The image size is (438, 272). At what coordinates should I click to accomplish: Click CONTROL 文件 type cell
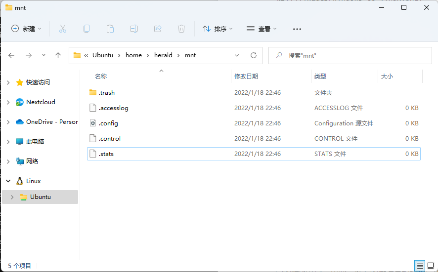(x=336, y=139)
